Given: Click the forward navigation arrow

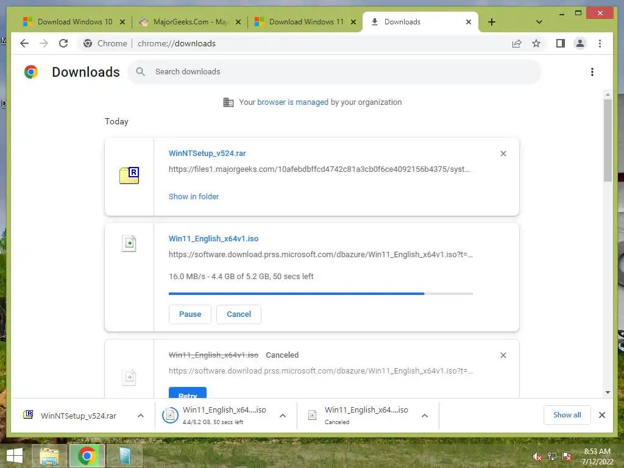Looking at the screenshot, I should (x=44, y=43).
